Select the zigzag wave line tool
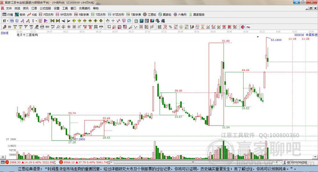Image resolution: width=318 pixels, height=172 pixels. pos(136,27)
